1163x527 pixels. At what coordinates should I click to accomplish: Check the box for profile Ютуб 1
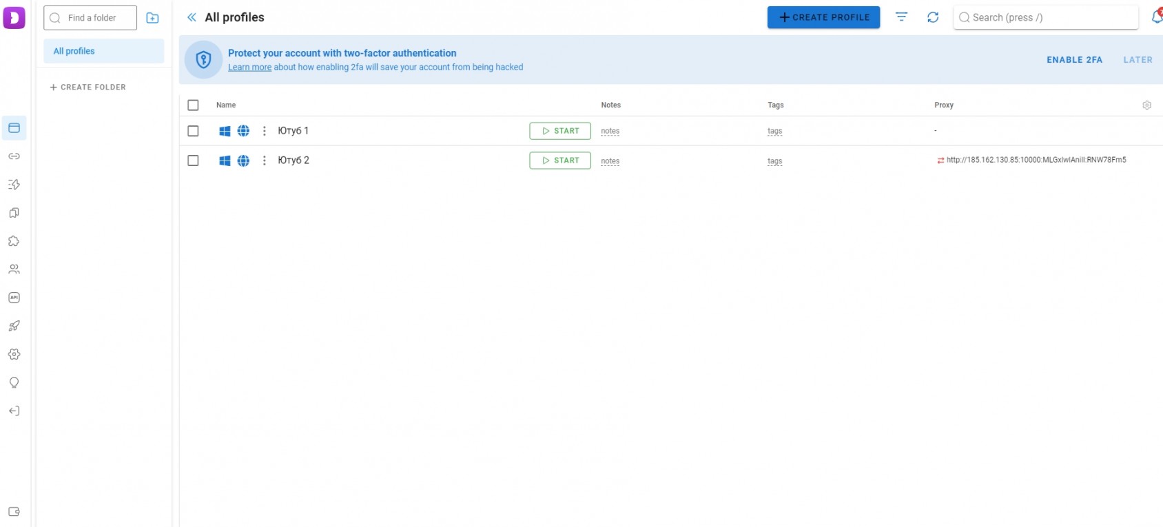[193, 131]
